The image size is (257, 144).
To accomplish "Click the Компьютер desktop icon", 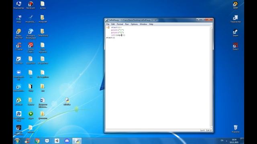I will click(x=19, y=5).
